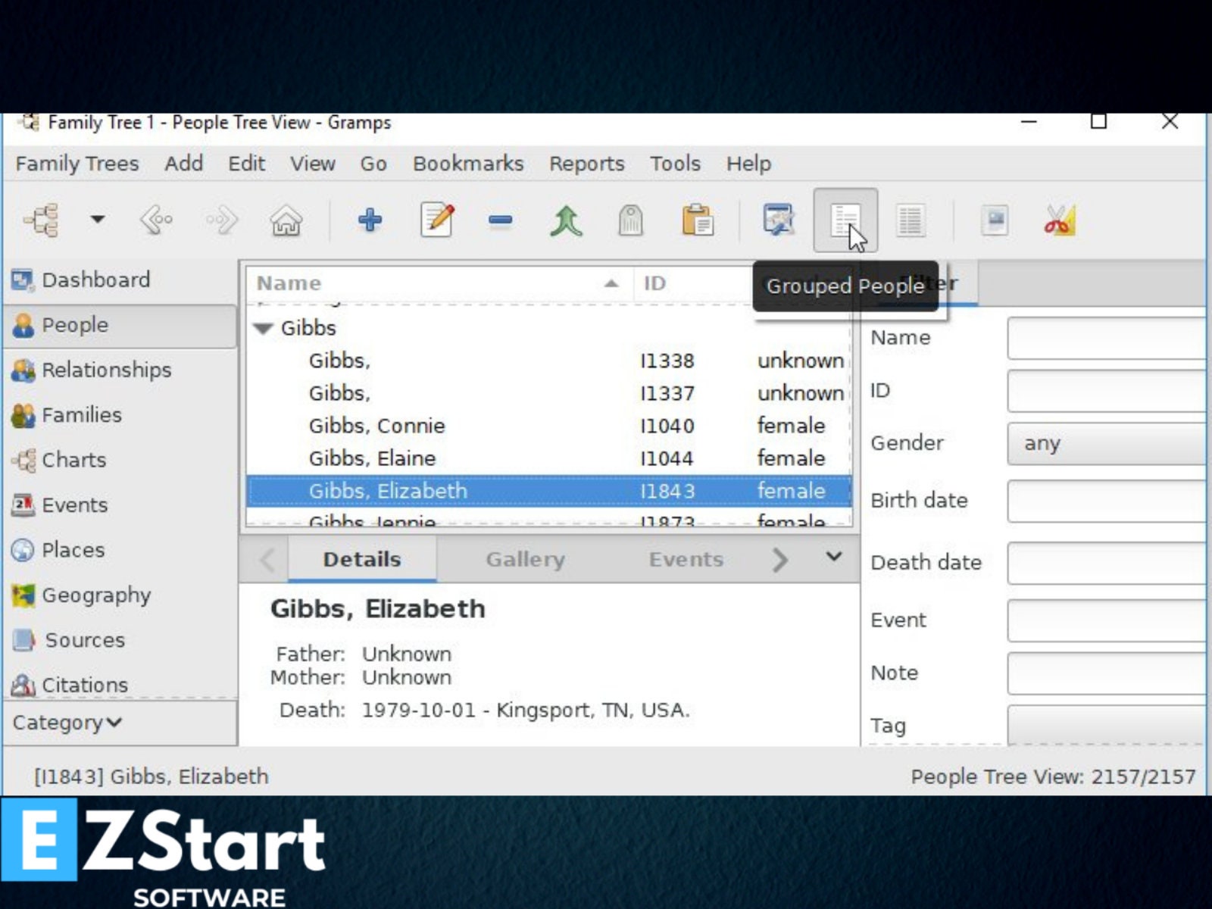1212x909 pixels.
Task: Click the scissors icon in the toolbar
Action: [1059, 220]
